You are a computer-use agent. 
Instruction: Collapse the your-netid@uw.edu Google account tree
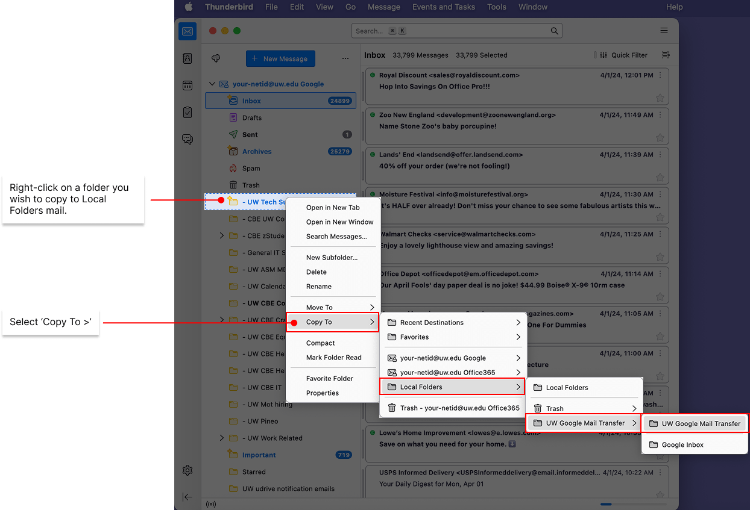212,84
